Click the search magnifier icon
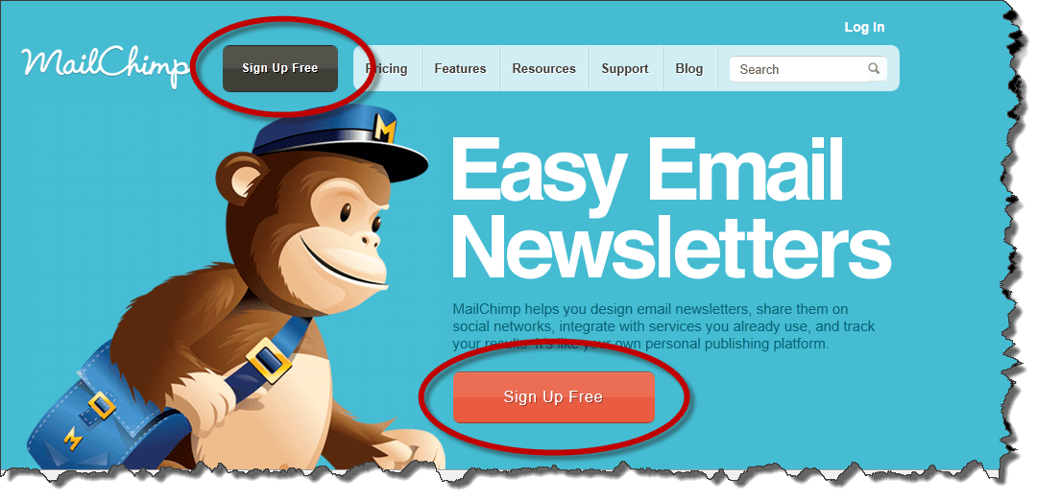This screenshot has width=1061, height=503. [874, 68]
